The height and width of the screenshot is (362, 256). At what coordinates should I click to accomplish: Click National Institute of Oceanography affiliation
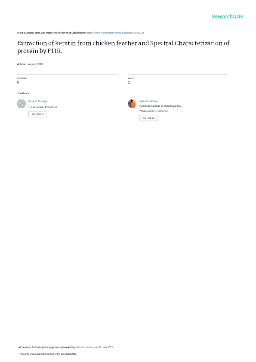pyautogui.click(x=160, y=106)
